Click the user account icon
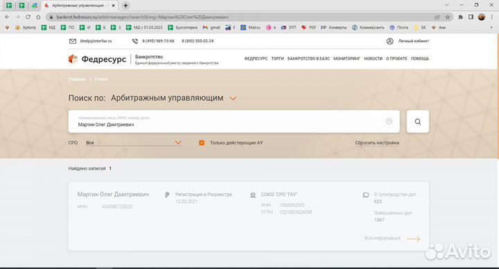Screen dimensions: 499x269 tap(389, 41)
